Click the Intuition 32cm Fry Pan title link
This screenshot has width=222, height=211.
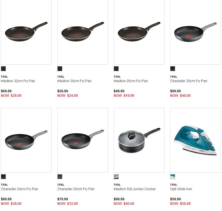click(18, 81)
